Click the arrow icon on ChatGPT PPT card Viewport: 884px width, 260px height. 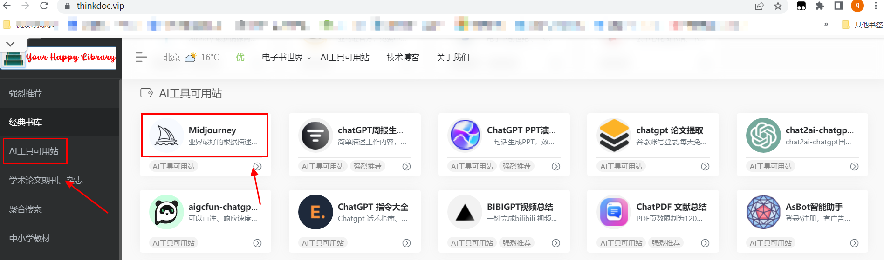pos(556,166)
